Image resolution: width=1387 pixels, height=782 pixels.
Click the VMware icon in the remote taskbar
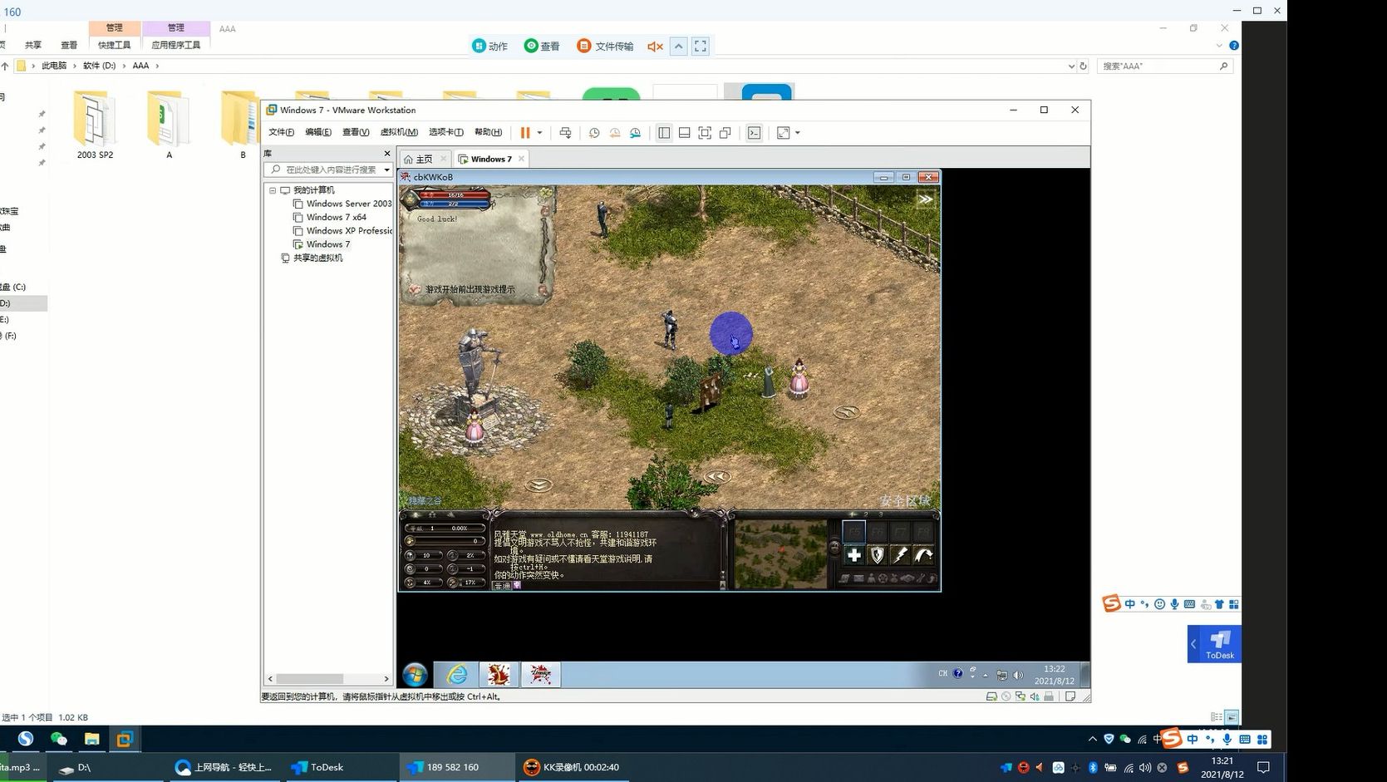125,739
